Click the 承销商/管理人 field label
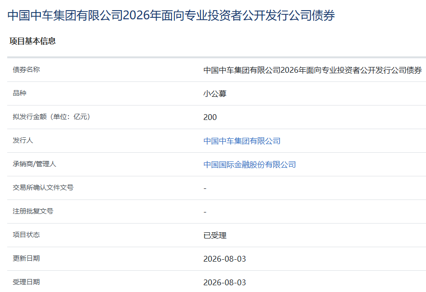Viewport: 426px width, 292px height. (35, 164)
